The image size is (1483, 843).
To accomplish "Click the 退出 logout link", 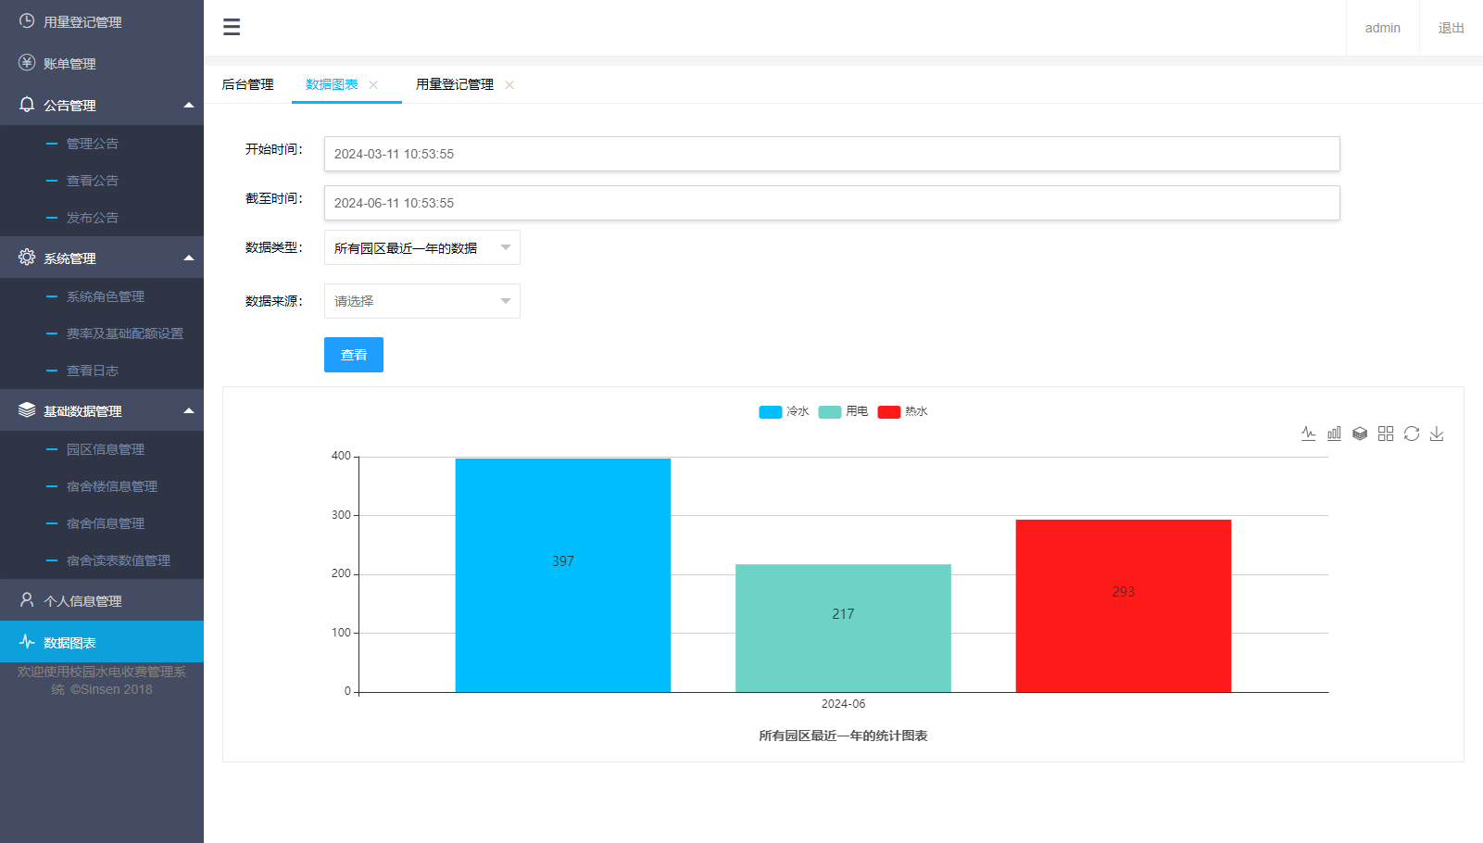I will click(x=1452, y=28).
